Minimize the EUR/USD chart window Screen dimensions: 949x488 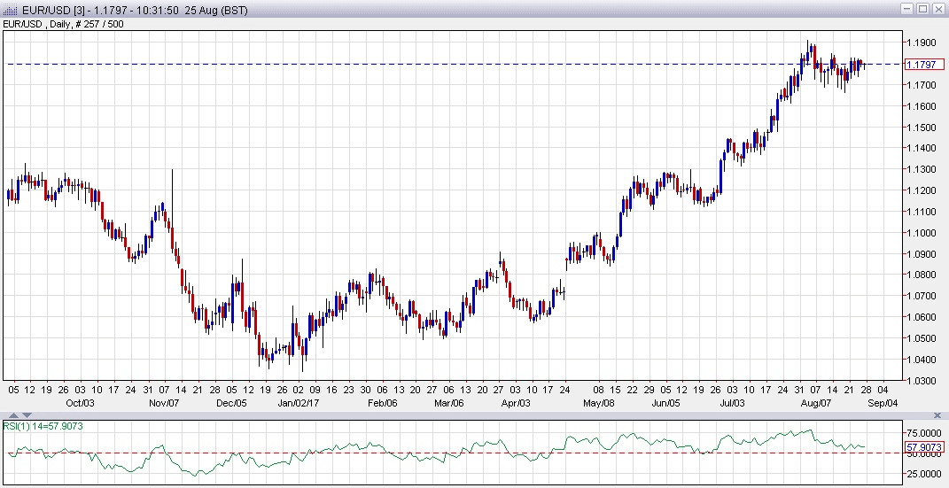(x=906, y=9)
